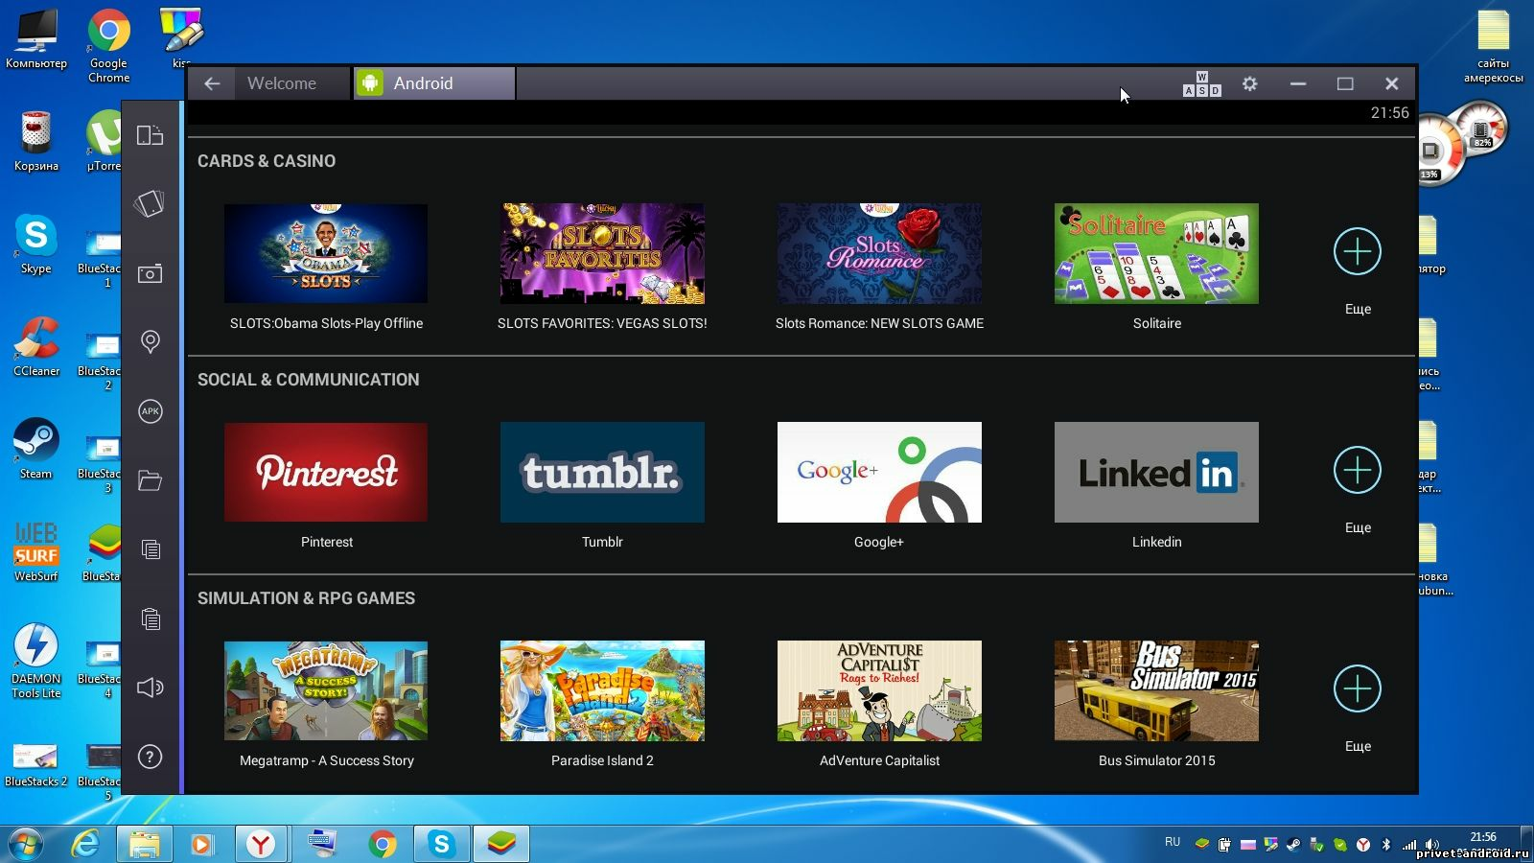Screen dimensions: 1534x863
Task: Open the Paradise Island 2 thumbnail
Action: tap(602, 690)
